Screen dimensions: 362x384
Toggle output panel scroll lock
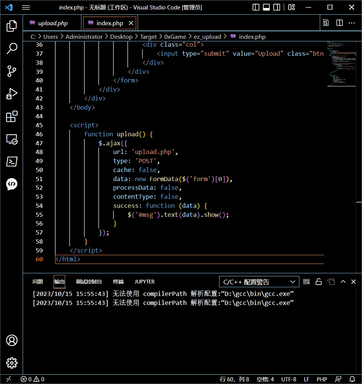[319, 282]
